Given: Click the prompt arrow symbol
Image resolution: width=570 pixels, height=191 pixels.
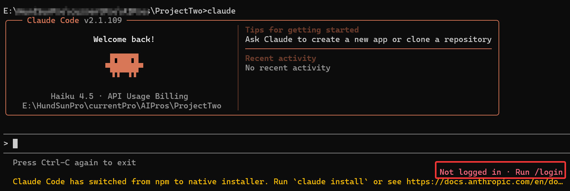Looking at the screenshot, I should (x=6, y=144).
